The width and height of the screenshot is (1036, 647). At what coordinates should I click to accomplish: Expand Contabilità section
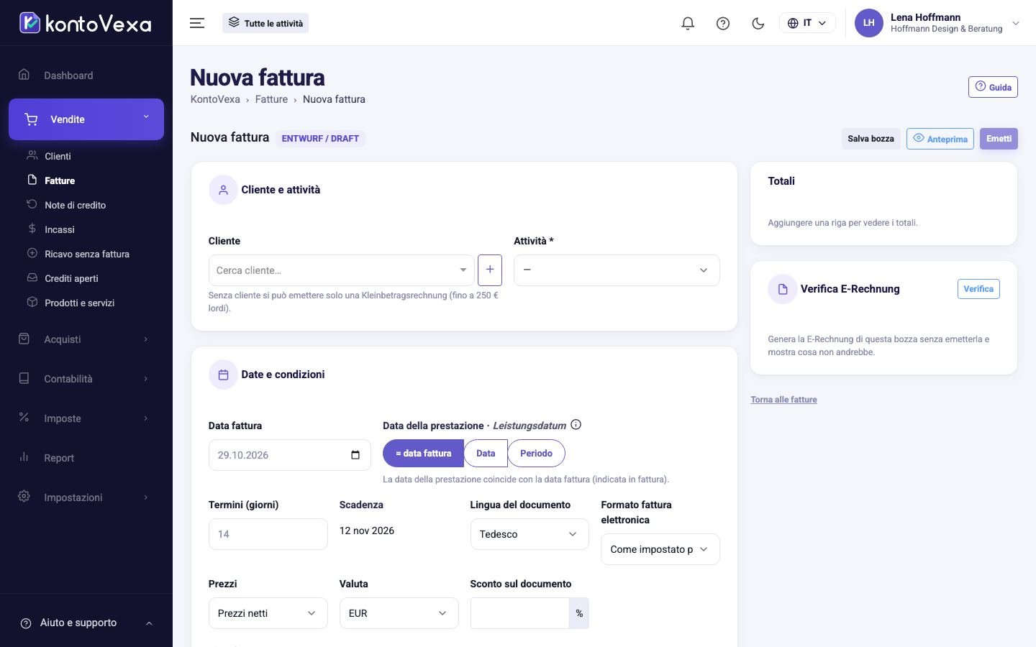tap(86, 379)
